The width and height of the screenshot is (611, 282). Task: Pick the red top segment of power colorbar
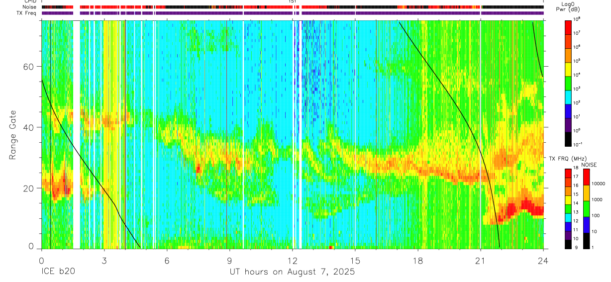(568, 27)
